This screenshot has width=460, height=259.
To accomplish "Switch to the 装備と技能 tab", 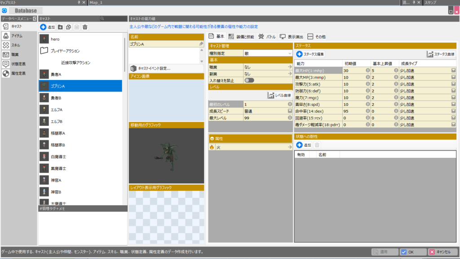I will coord(241,37).
